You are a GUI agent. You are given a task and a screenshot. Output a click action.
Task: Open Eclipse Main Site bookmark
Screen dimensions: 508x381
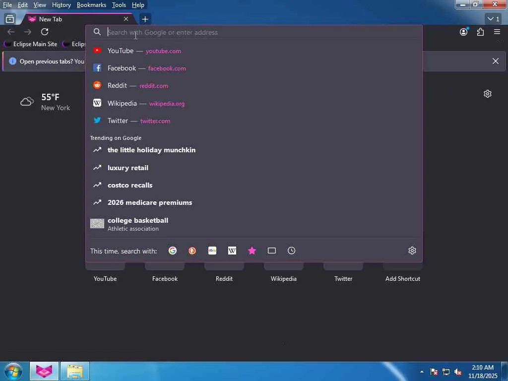click(x=31, y=44)
